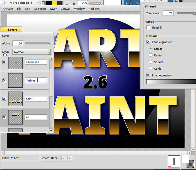Screen dimensions: 196x170
Task: Click the Zoom: 100% label
Action: point(50,158)
